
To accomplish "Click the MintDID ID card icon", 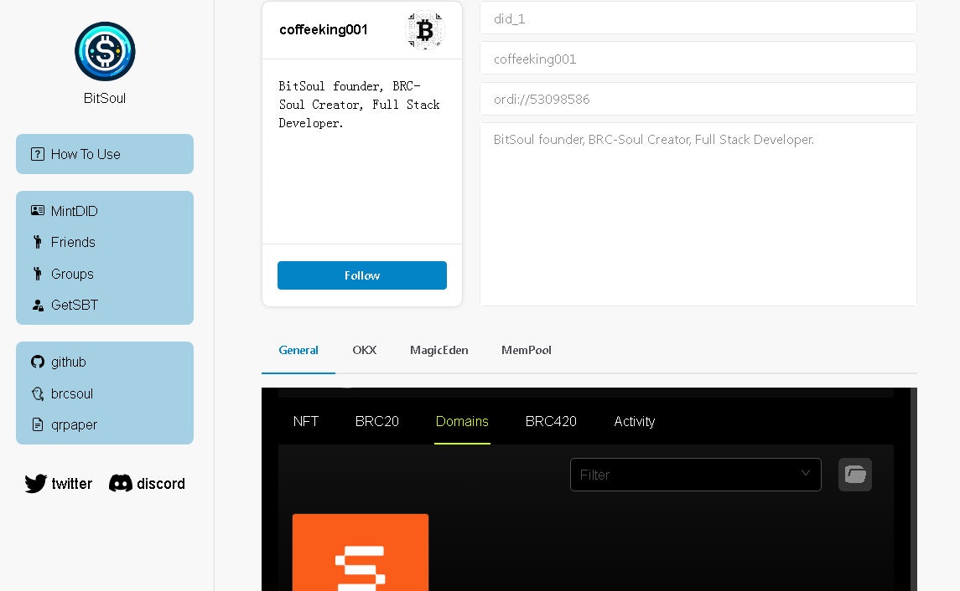I will [38, 210].
